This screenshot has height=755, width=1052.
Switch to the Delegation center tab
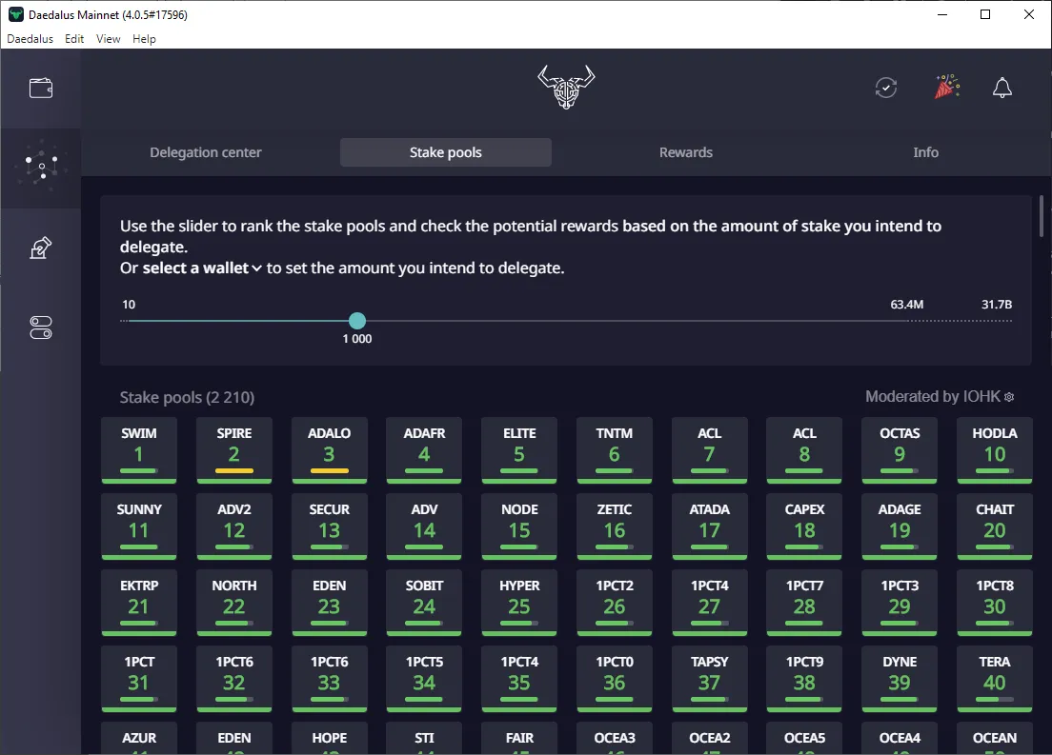point(205,152)
